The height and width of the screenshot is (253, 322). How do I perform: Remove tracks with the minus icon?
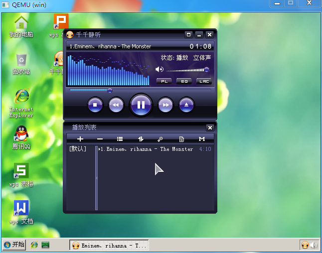tap(100, 139)
